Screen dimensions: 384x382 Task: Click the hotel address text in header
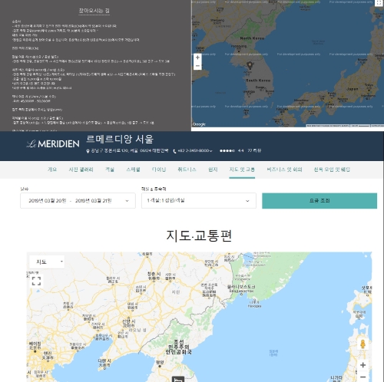[x=130, y=151]
